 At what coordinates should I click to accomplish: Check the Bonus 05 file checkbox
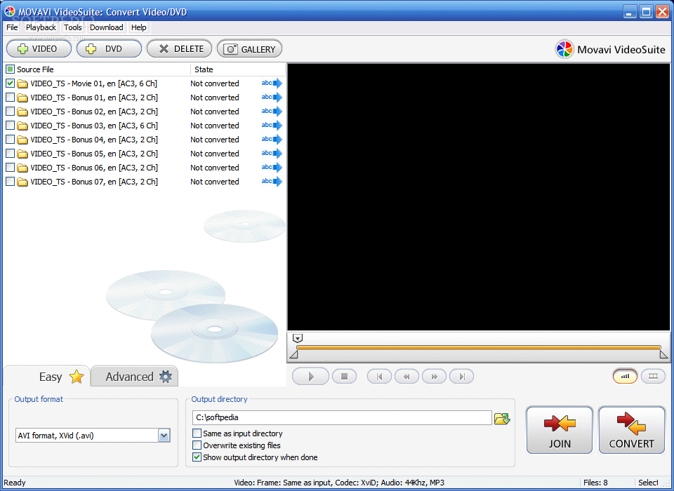coord(11,154)
